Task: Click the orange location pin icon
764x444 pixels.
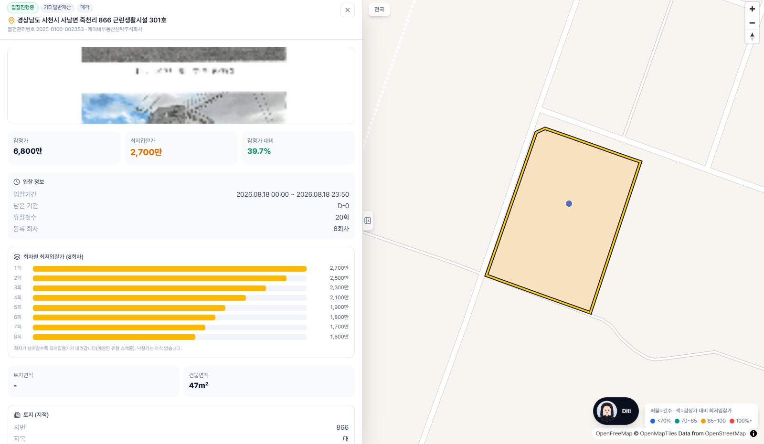Action: [x=11, y=21]
